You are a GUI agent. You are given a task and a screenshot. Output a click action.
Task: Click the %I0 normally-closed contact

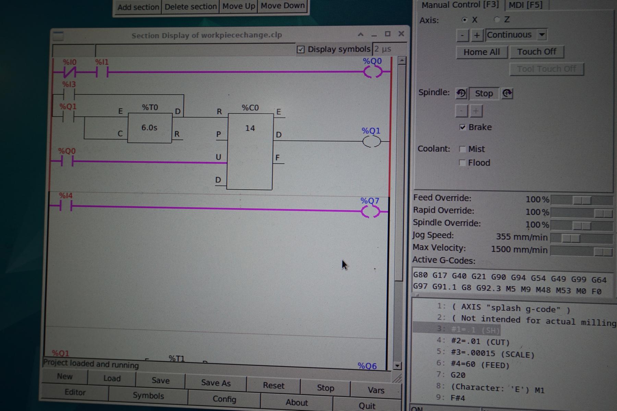coord(69,72)
